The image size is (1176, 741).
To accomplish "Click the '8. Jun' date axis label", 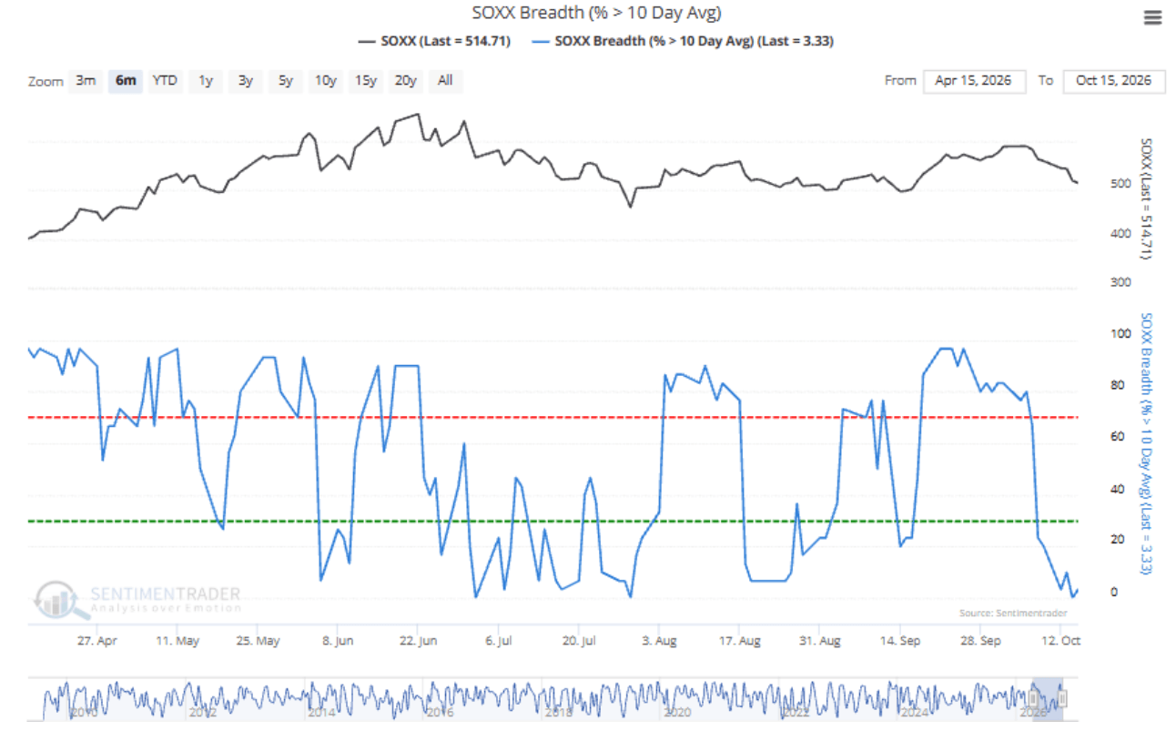I will pos(339,641).
